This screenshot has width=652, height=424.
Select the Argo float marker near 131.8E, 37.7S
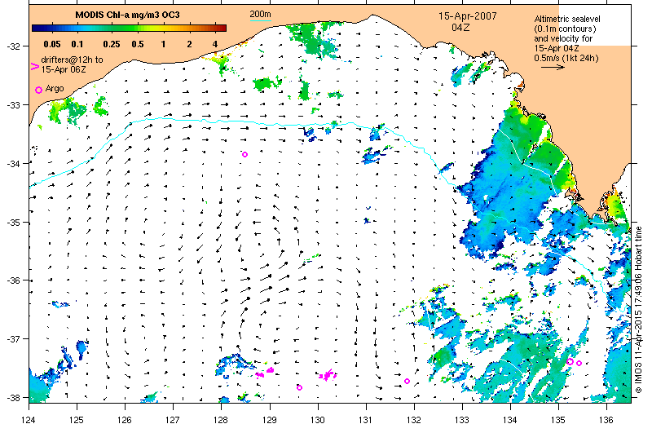tap(407, 381)
